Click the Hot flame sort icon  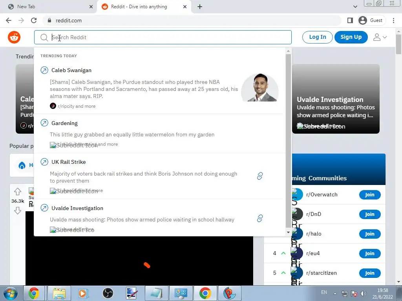tap(22, 166)
